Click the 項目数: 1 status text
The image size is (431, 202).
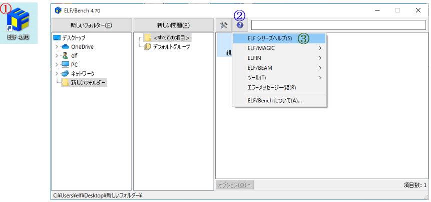coord(415,186)
